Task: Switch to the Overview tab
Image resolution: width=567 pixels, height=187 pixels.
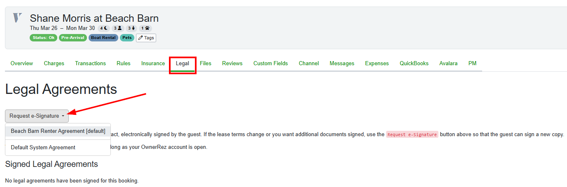Action: [x=21, y=64]
